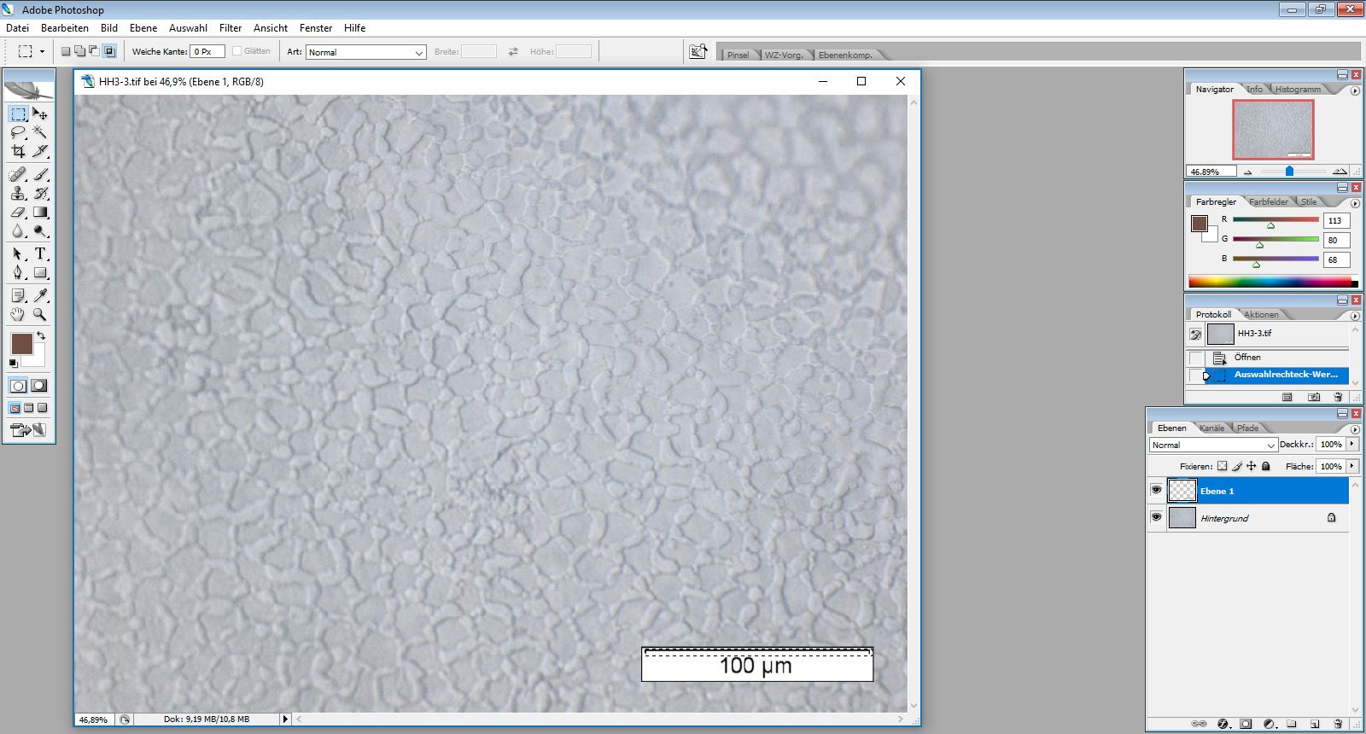Open the Pinsel palette well tab

click(x=738, y=55)
